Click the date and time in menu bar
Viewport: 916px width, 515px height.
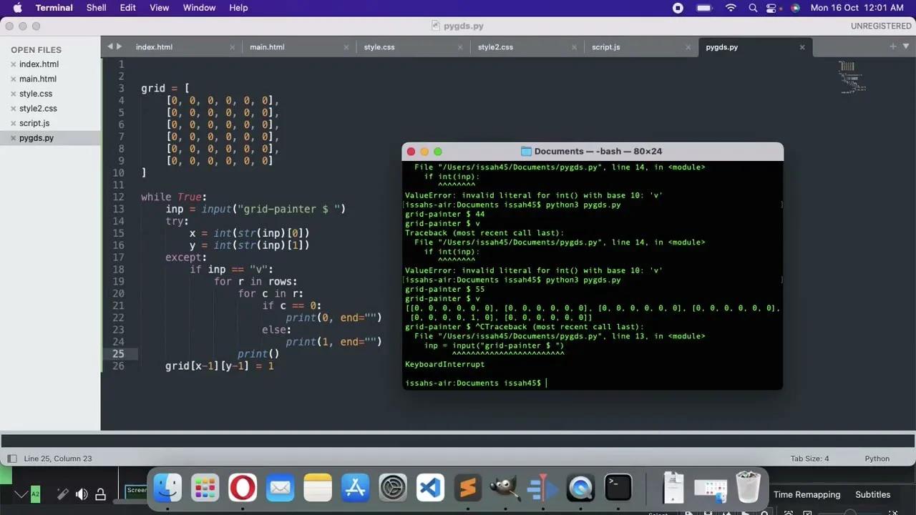pyautogui.click(x=857, y=8)
